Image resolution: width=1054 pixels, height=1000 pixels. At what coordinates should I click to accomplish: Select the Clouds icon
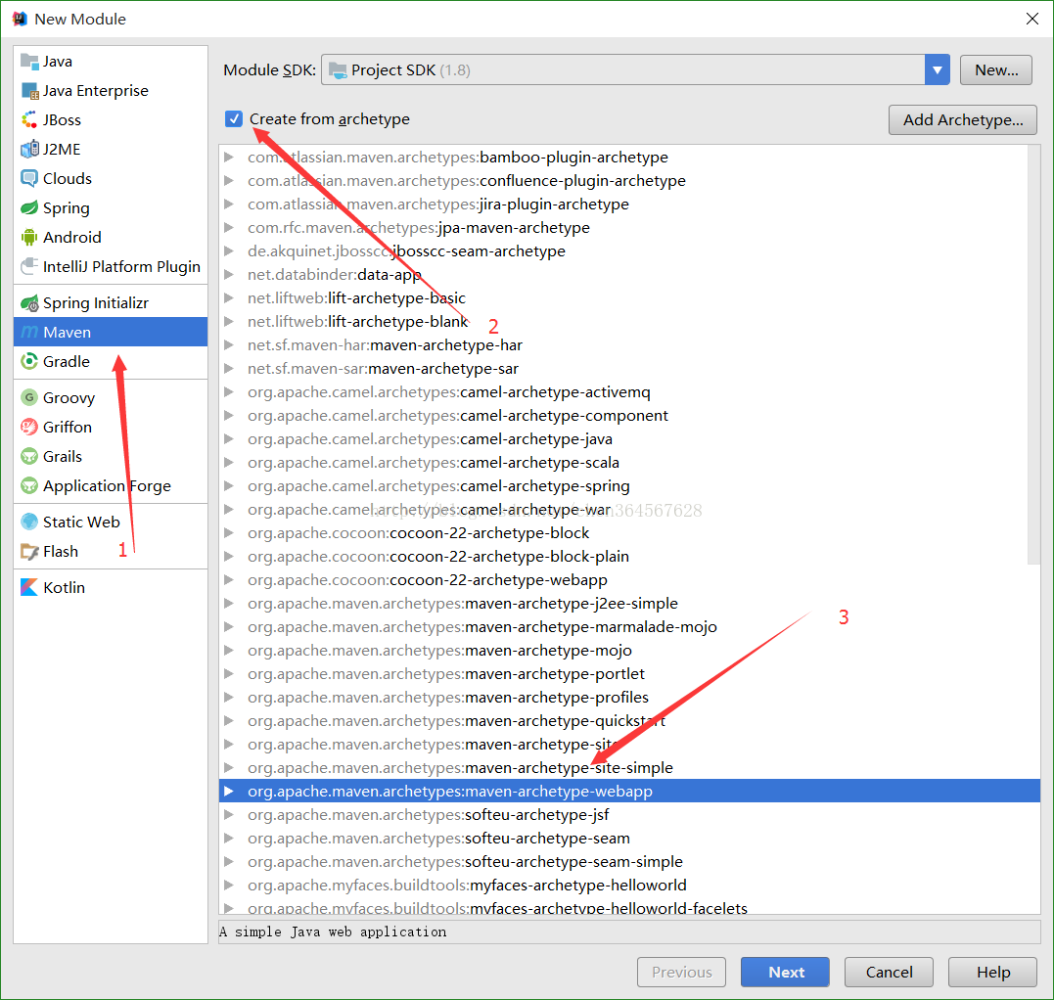coord(29,178)
